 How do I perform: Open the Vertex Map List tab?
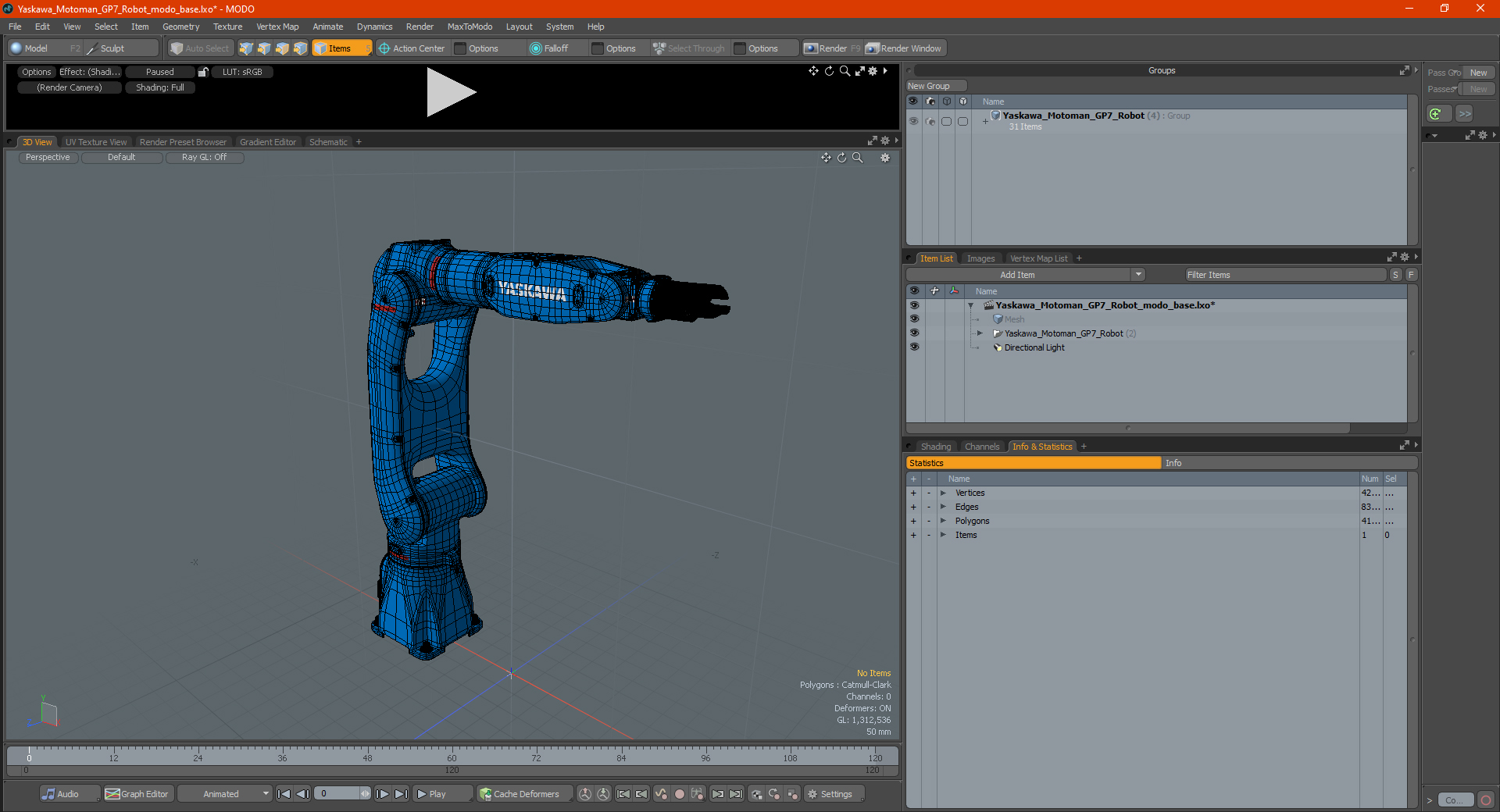[1038, 258]
